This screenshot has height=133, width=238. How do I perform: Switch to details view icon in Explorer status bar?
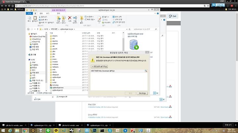point(154,93)
